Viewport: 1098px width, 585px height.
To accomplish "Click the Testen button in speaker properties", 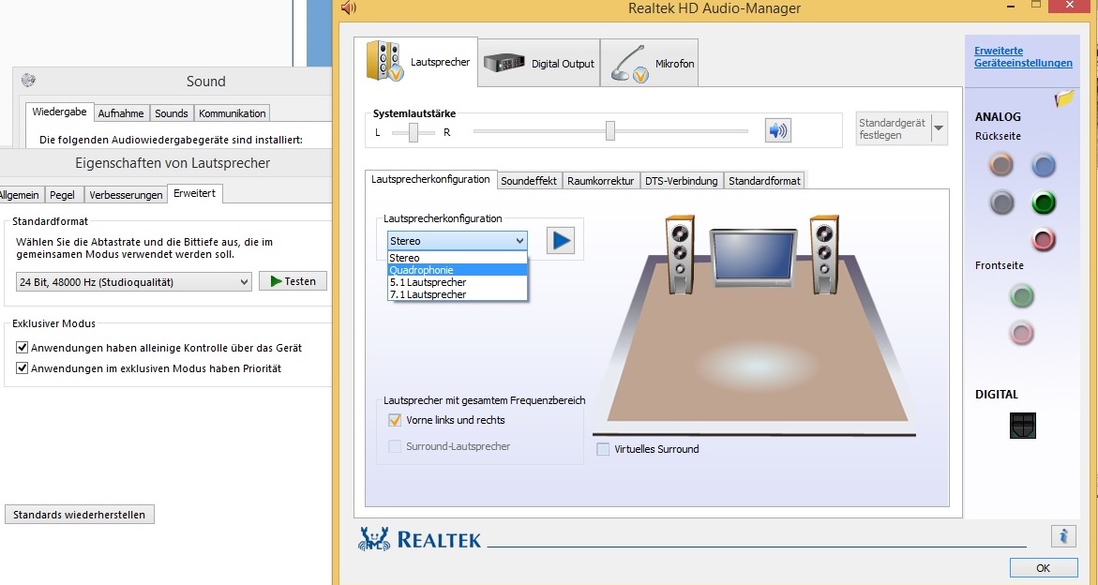I will click(x=293, y=281).
